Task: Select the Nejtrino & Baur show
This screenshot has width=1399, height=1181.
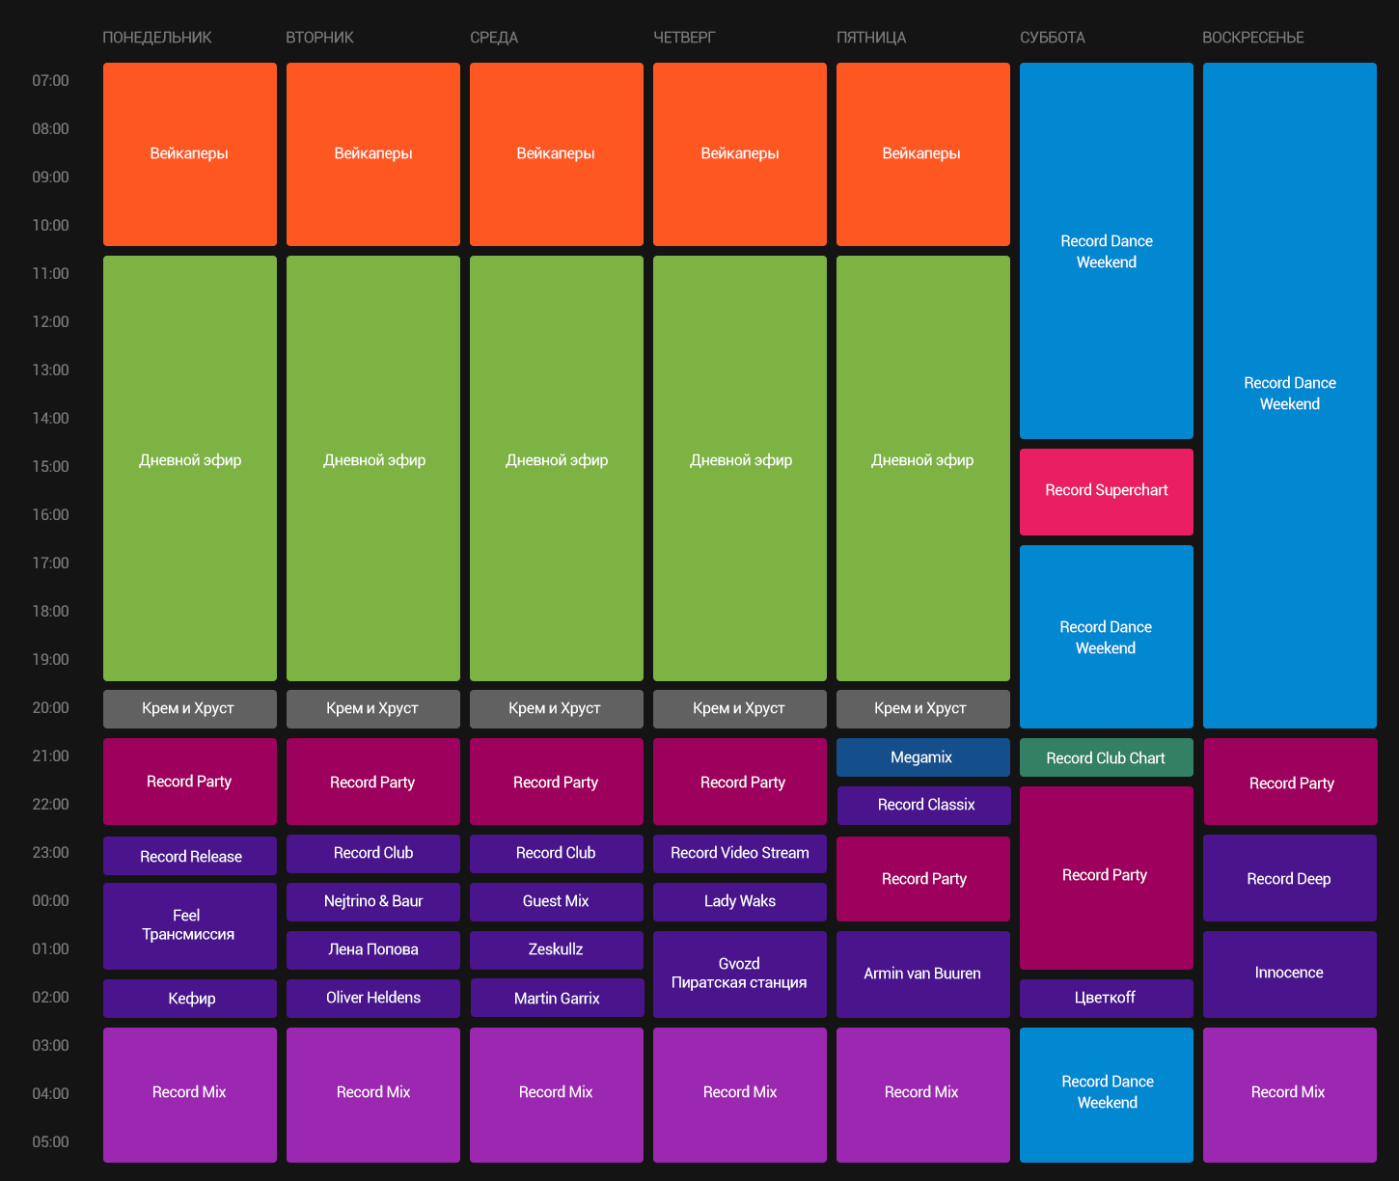Action: point(373,902)
